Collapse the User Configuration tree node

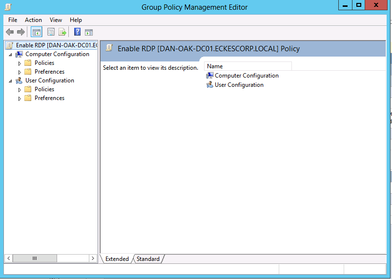[x=10, y=81]
